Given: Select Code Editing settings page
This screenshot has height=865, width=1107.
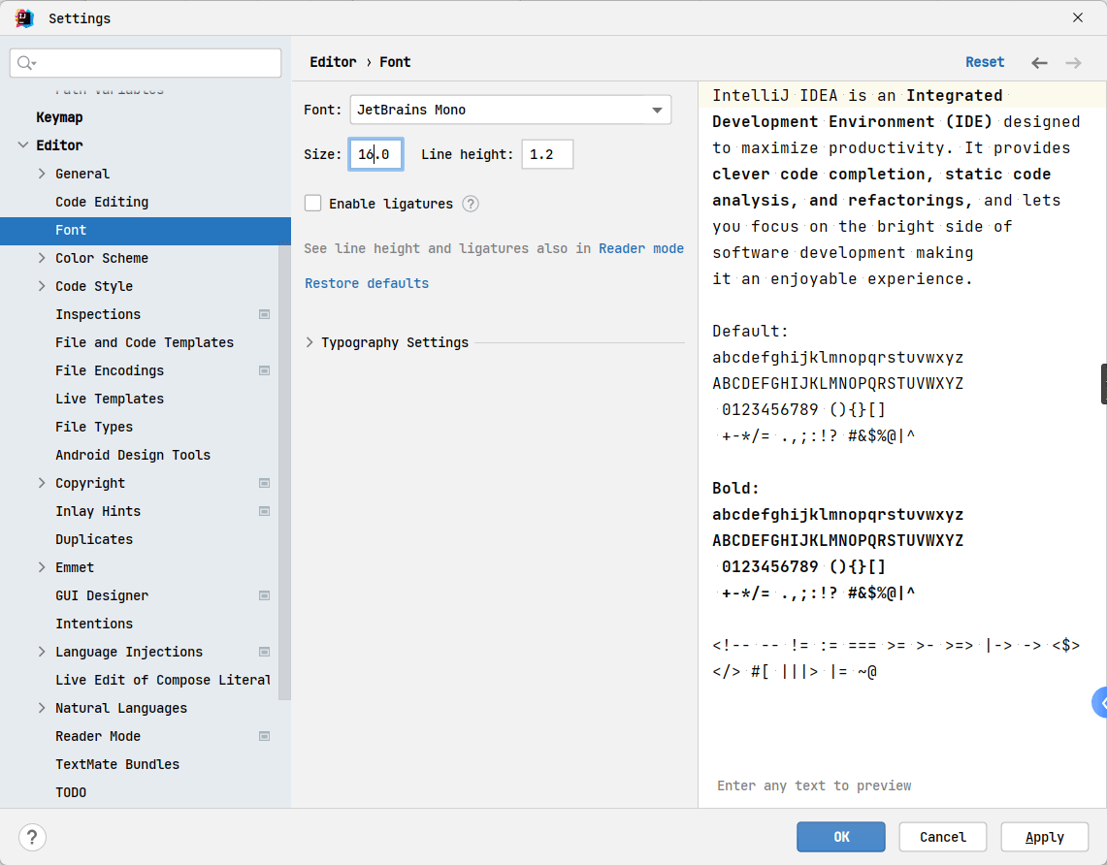Looking at the screenshot, I should [x=102, y=202].
